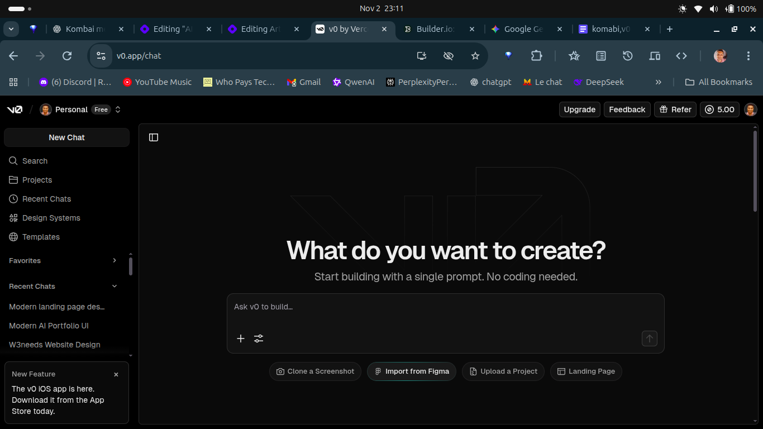
Task: Toggle the sidebar panel icon
Action: pos(154,137)
